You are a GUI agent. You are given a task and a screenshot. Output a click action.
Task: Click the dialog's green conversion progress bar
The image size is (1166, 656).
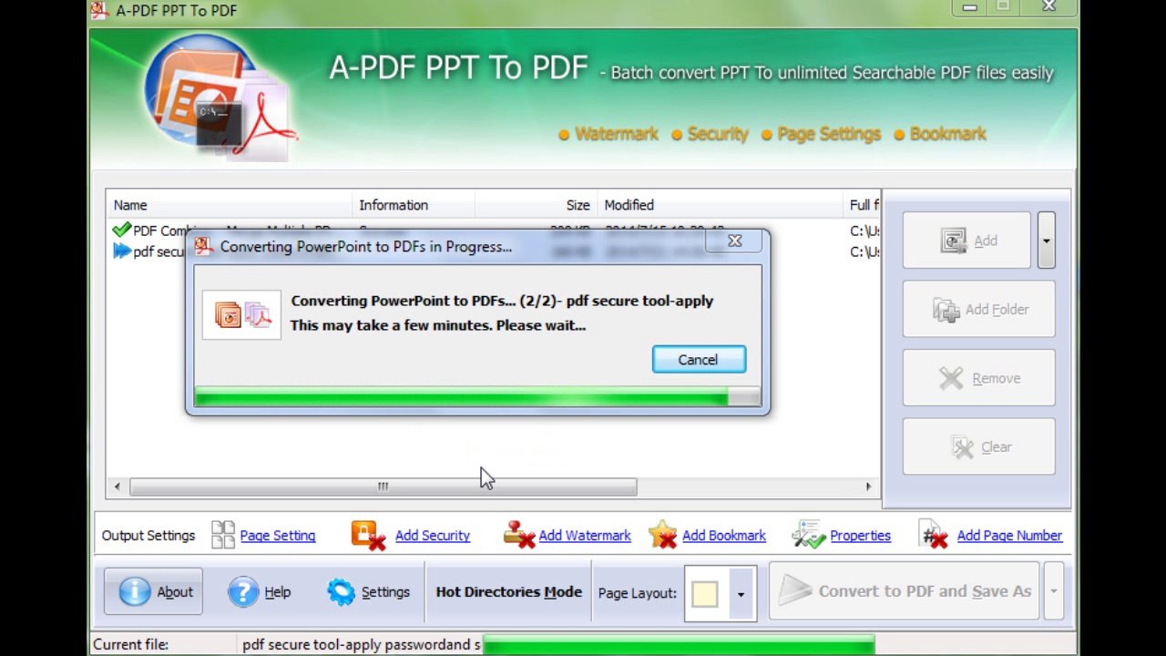[x=477, y=396]
